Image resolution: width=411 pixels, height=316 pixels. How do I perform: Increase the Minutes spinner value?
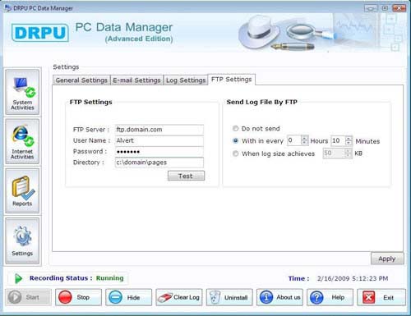349,138
